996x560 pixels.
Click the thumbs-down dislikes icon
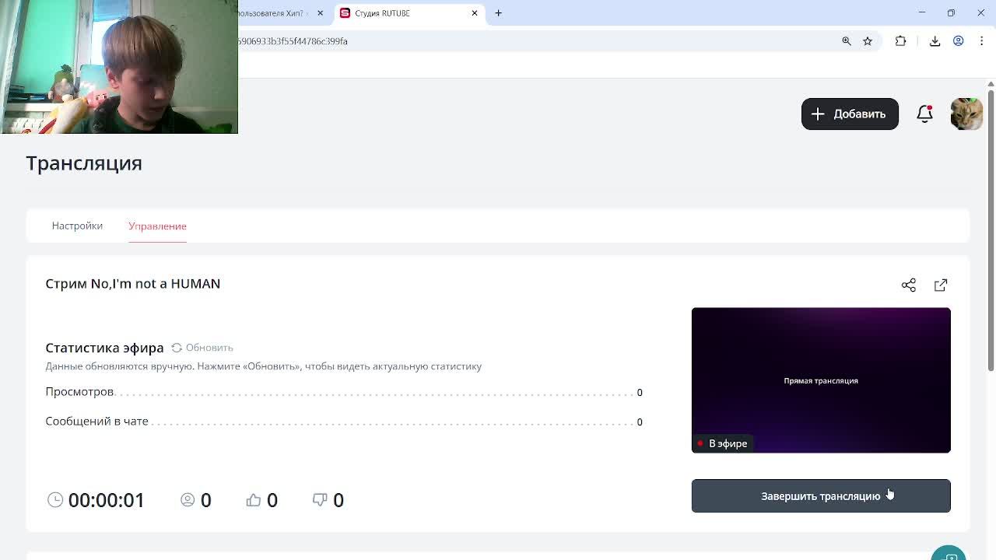(x=320, y=499)
